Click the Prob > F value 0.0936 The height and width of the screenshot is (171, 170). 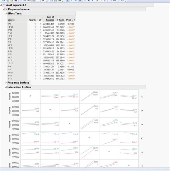point(71,70)
